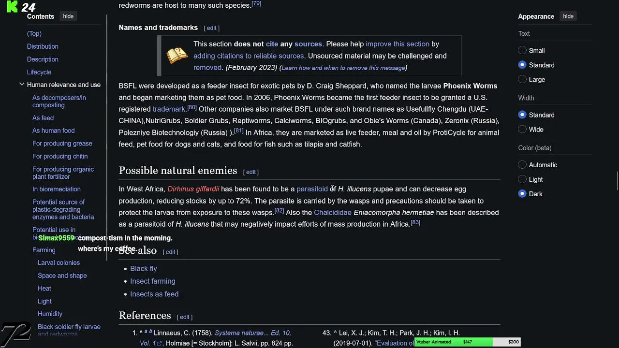Open Humidity contents entry
The image size is (619, 348).
pyautogui.click(x=50, y=314)
